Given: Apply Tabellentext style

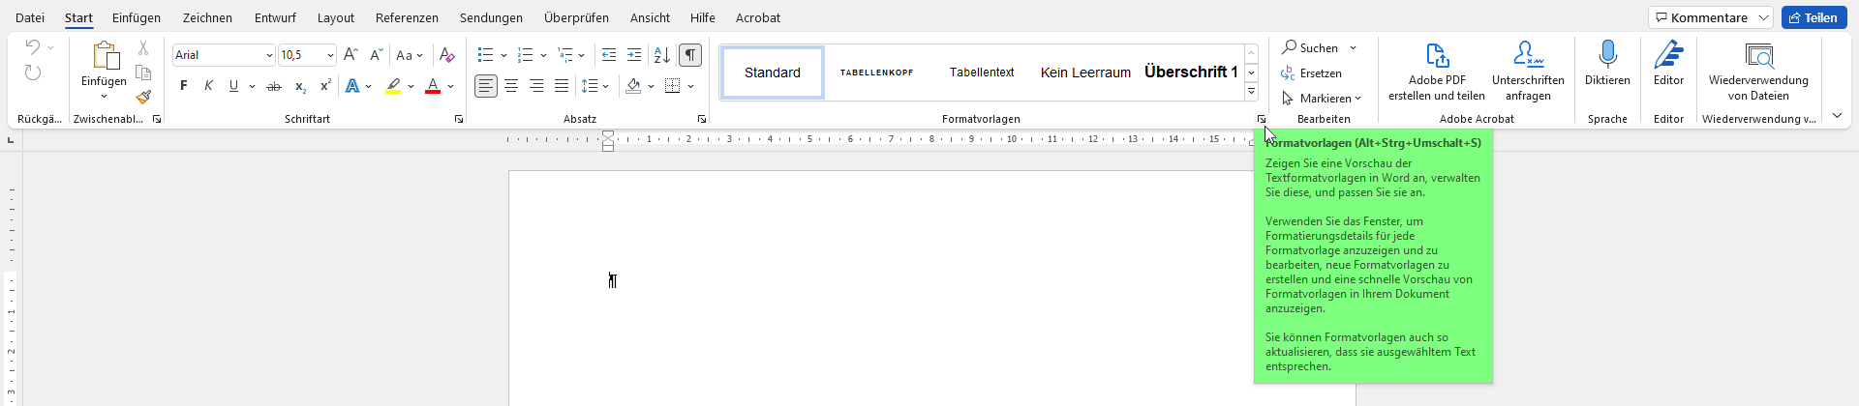Looking at the screenshot, I should (982, 72).
